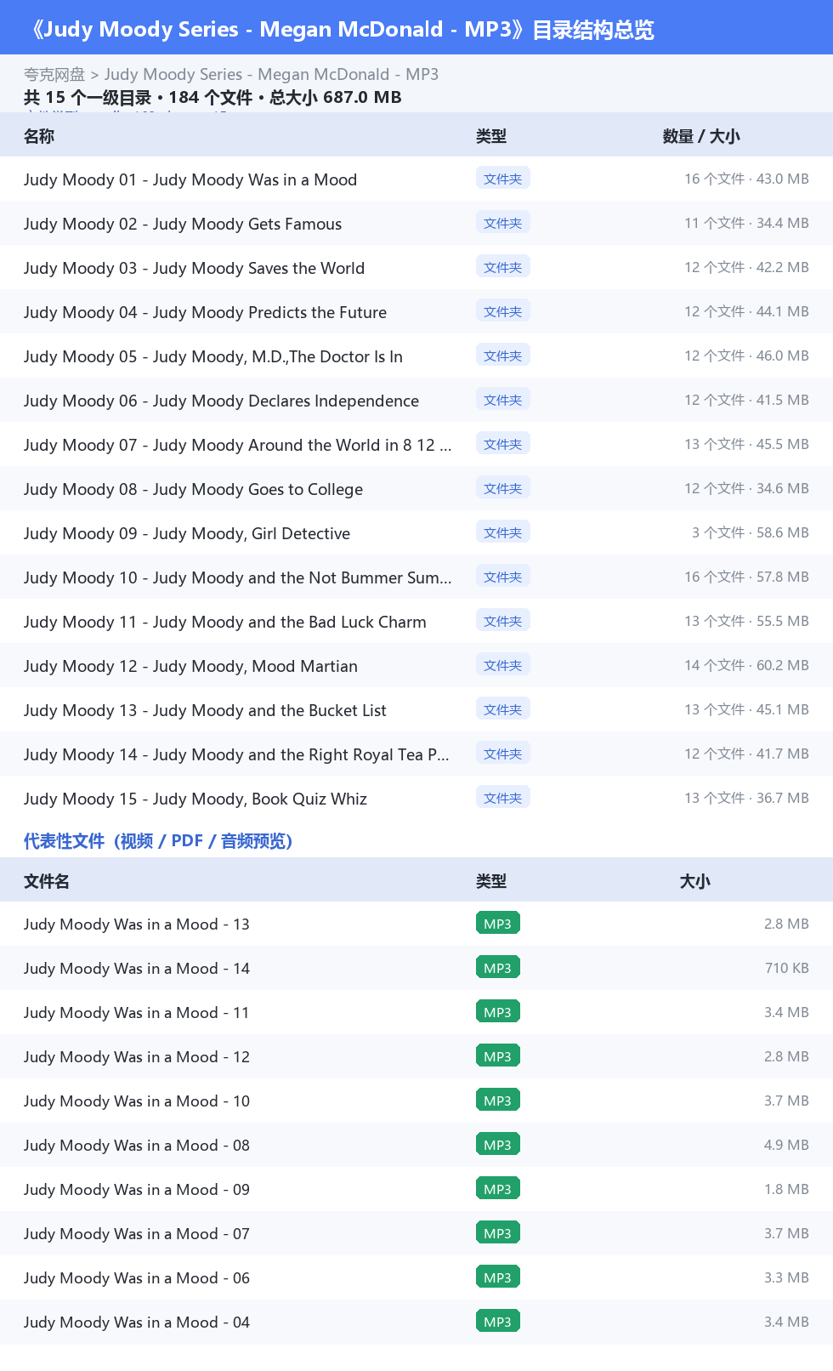Open Judy Moody Goes to College folder
Screen dimensions: 833x1371
(x=193, y=489)
